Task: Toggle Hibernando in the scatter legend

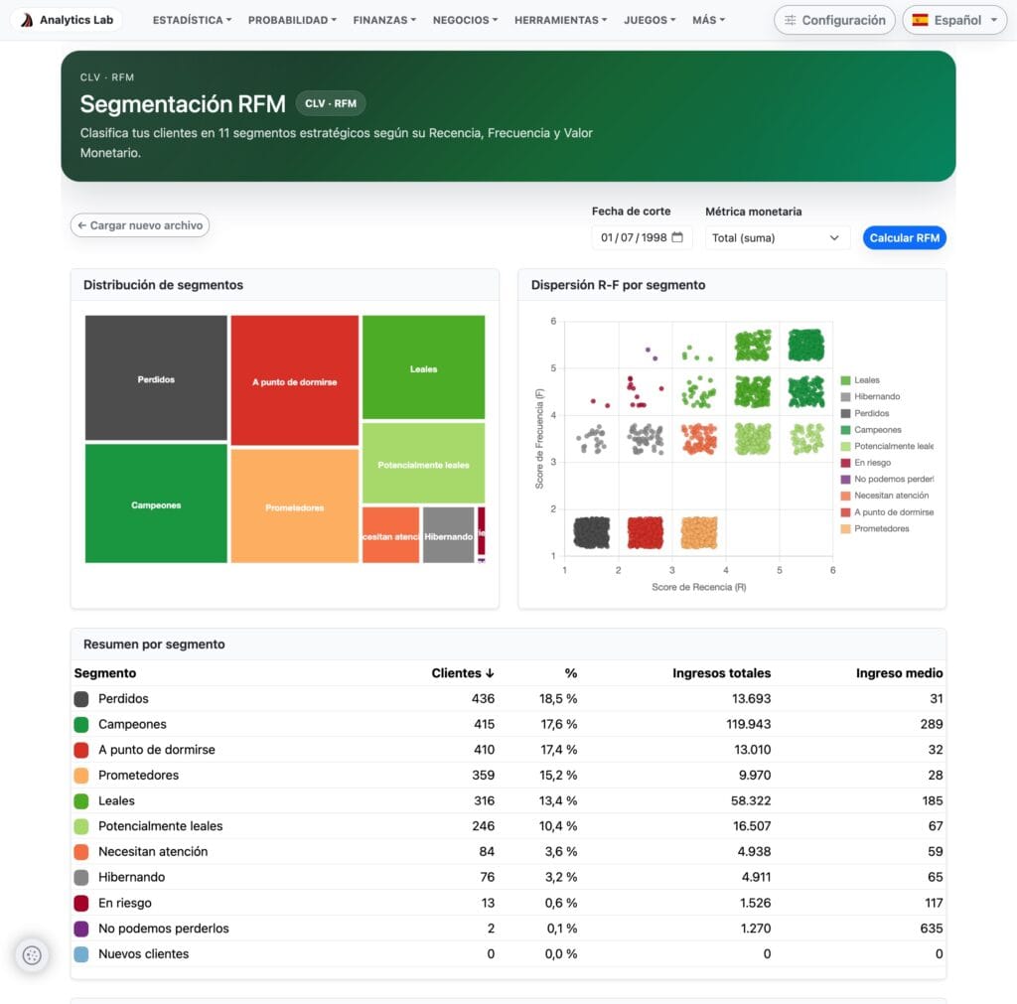Action: click(x=870, y=396)
